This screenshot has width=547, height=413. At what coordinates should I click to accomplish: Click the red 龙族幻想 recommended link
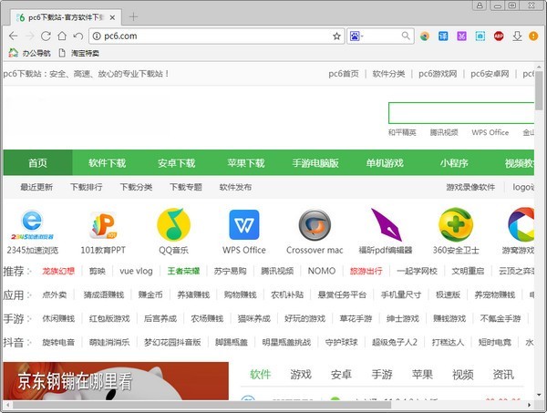point(58,271)
